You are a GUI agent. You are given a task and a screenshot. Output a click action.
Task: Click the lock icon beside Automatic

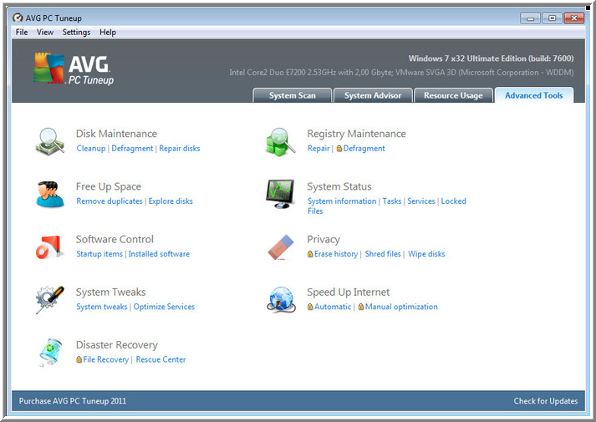tap(310, 307)
